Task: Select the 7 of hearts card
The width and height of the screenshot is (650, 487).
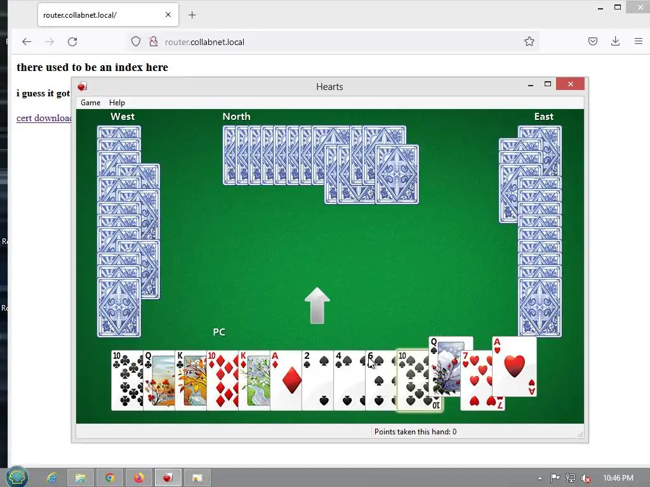Action: coord(476,380)
